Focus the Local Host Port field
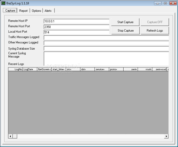The height and width of the screenshot is (147, 178). click(x=77, y=32)
